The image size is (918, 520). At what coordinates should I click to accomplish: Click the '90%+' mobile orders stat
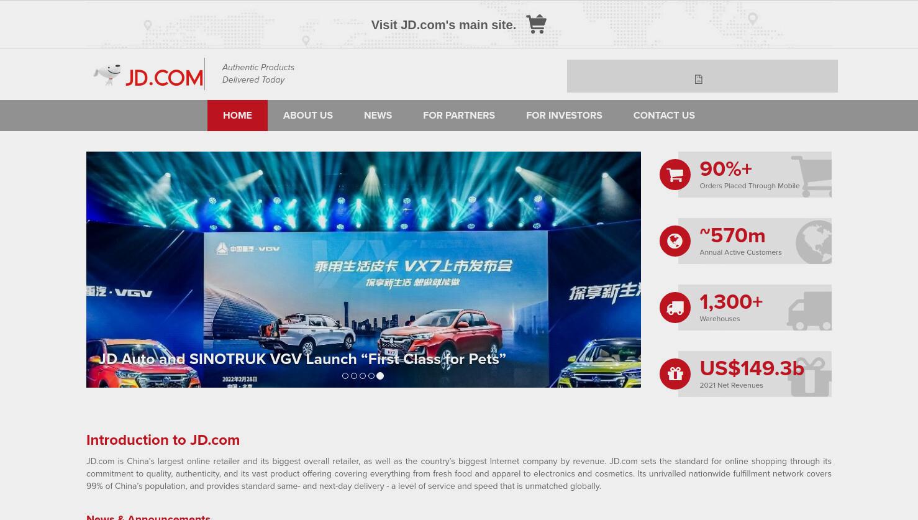coord(725,169)
